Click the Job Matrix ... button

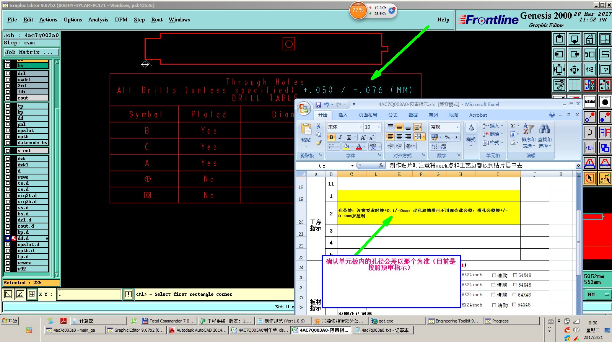click(31, 52)
